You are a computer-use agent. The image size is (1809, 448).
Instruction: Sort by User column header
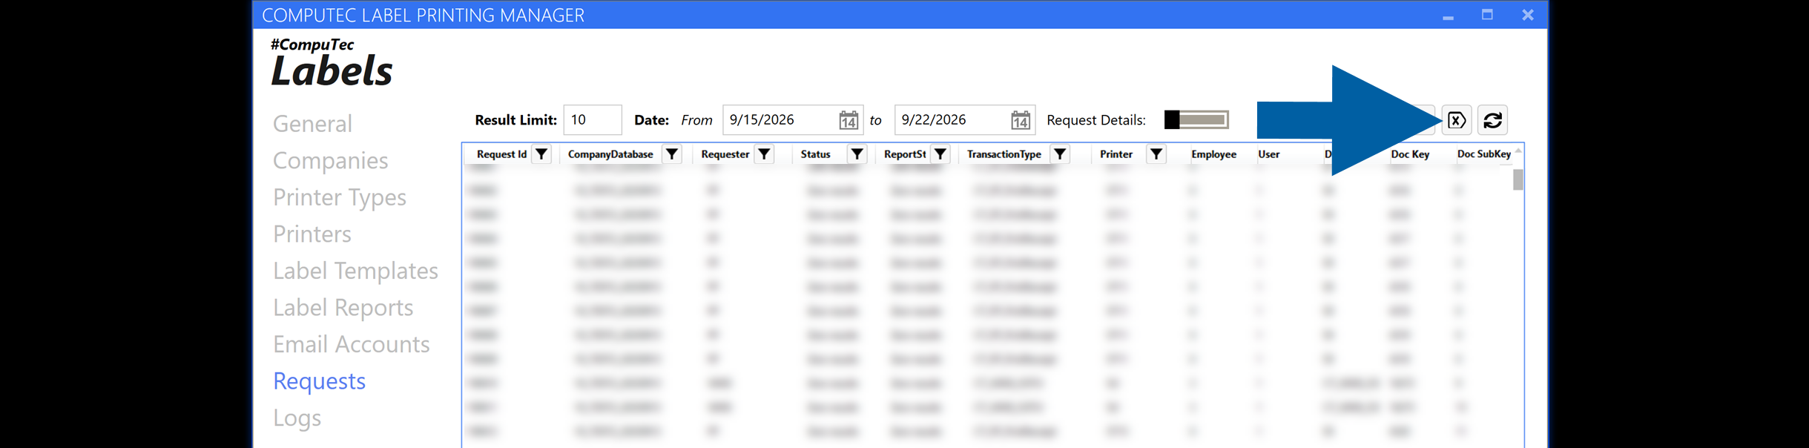tap(1268, 154)
